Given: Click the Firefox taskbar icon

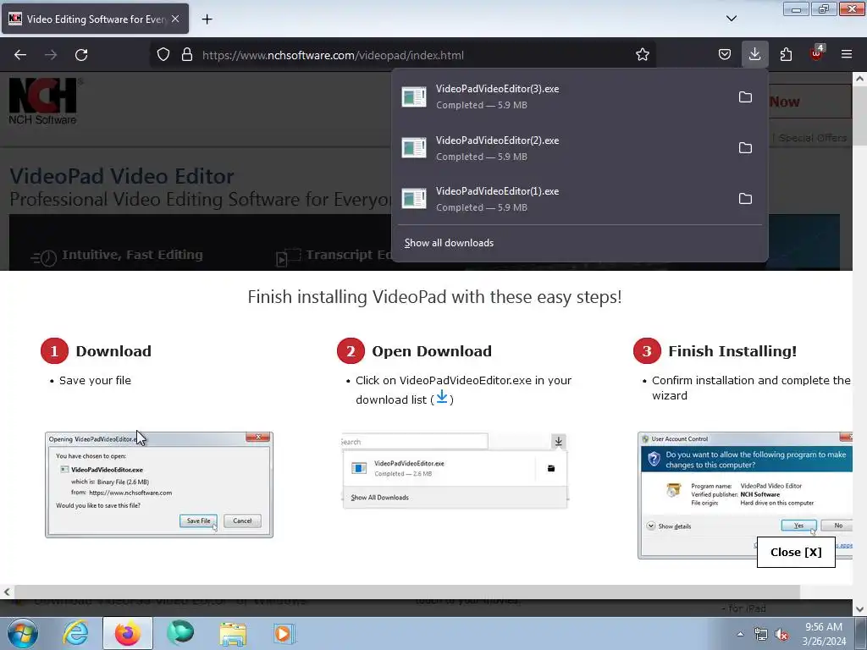Looking at the screenshot, I should (x=127, y=633).
